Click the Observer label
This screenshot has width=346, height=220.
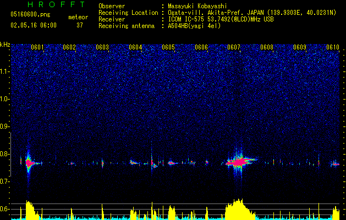pos(112,6)
